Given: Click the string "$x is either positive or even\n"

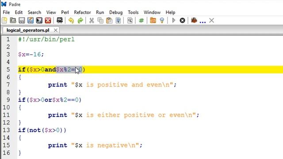Looking at the screenshot, I should click(134, 115).
